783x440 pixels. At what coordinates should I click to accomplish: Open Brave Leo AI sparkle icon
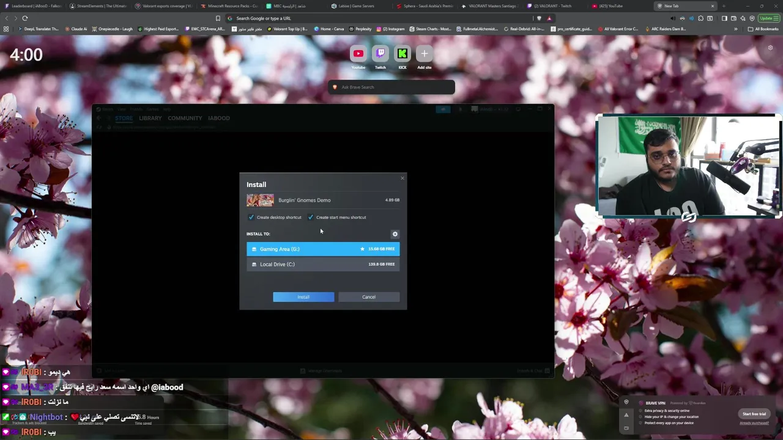[x=743, y=18]
